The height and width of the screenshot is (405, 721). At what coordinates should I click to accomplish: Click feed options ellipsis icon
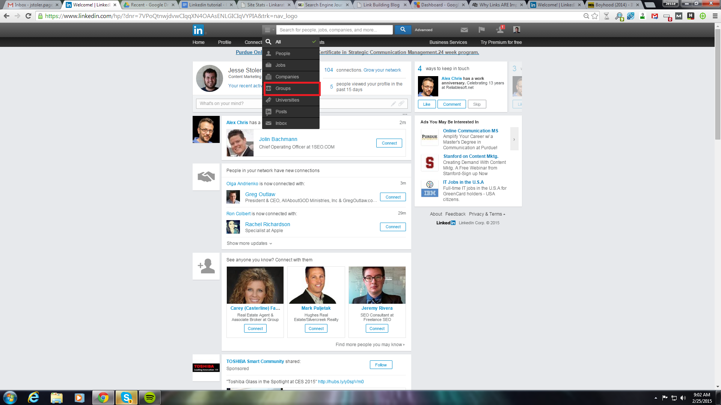[x=405, y=114]
